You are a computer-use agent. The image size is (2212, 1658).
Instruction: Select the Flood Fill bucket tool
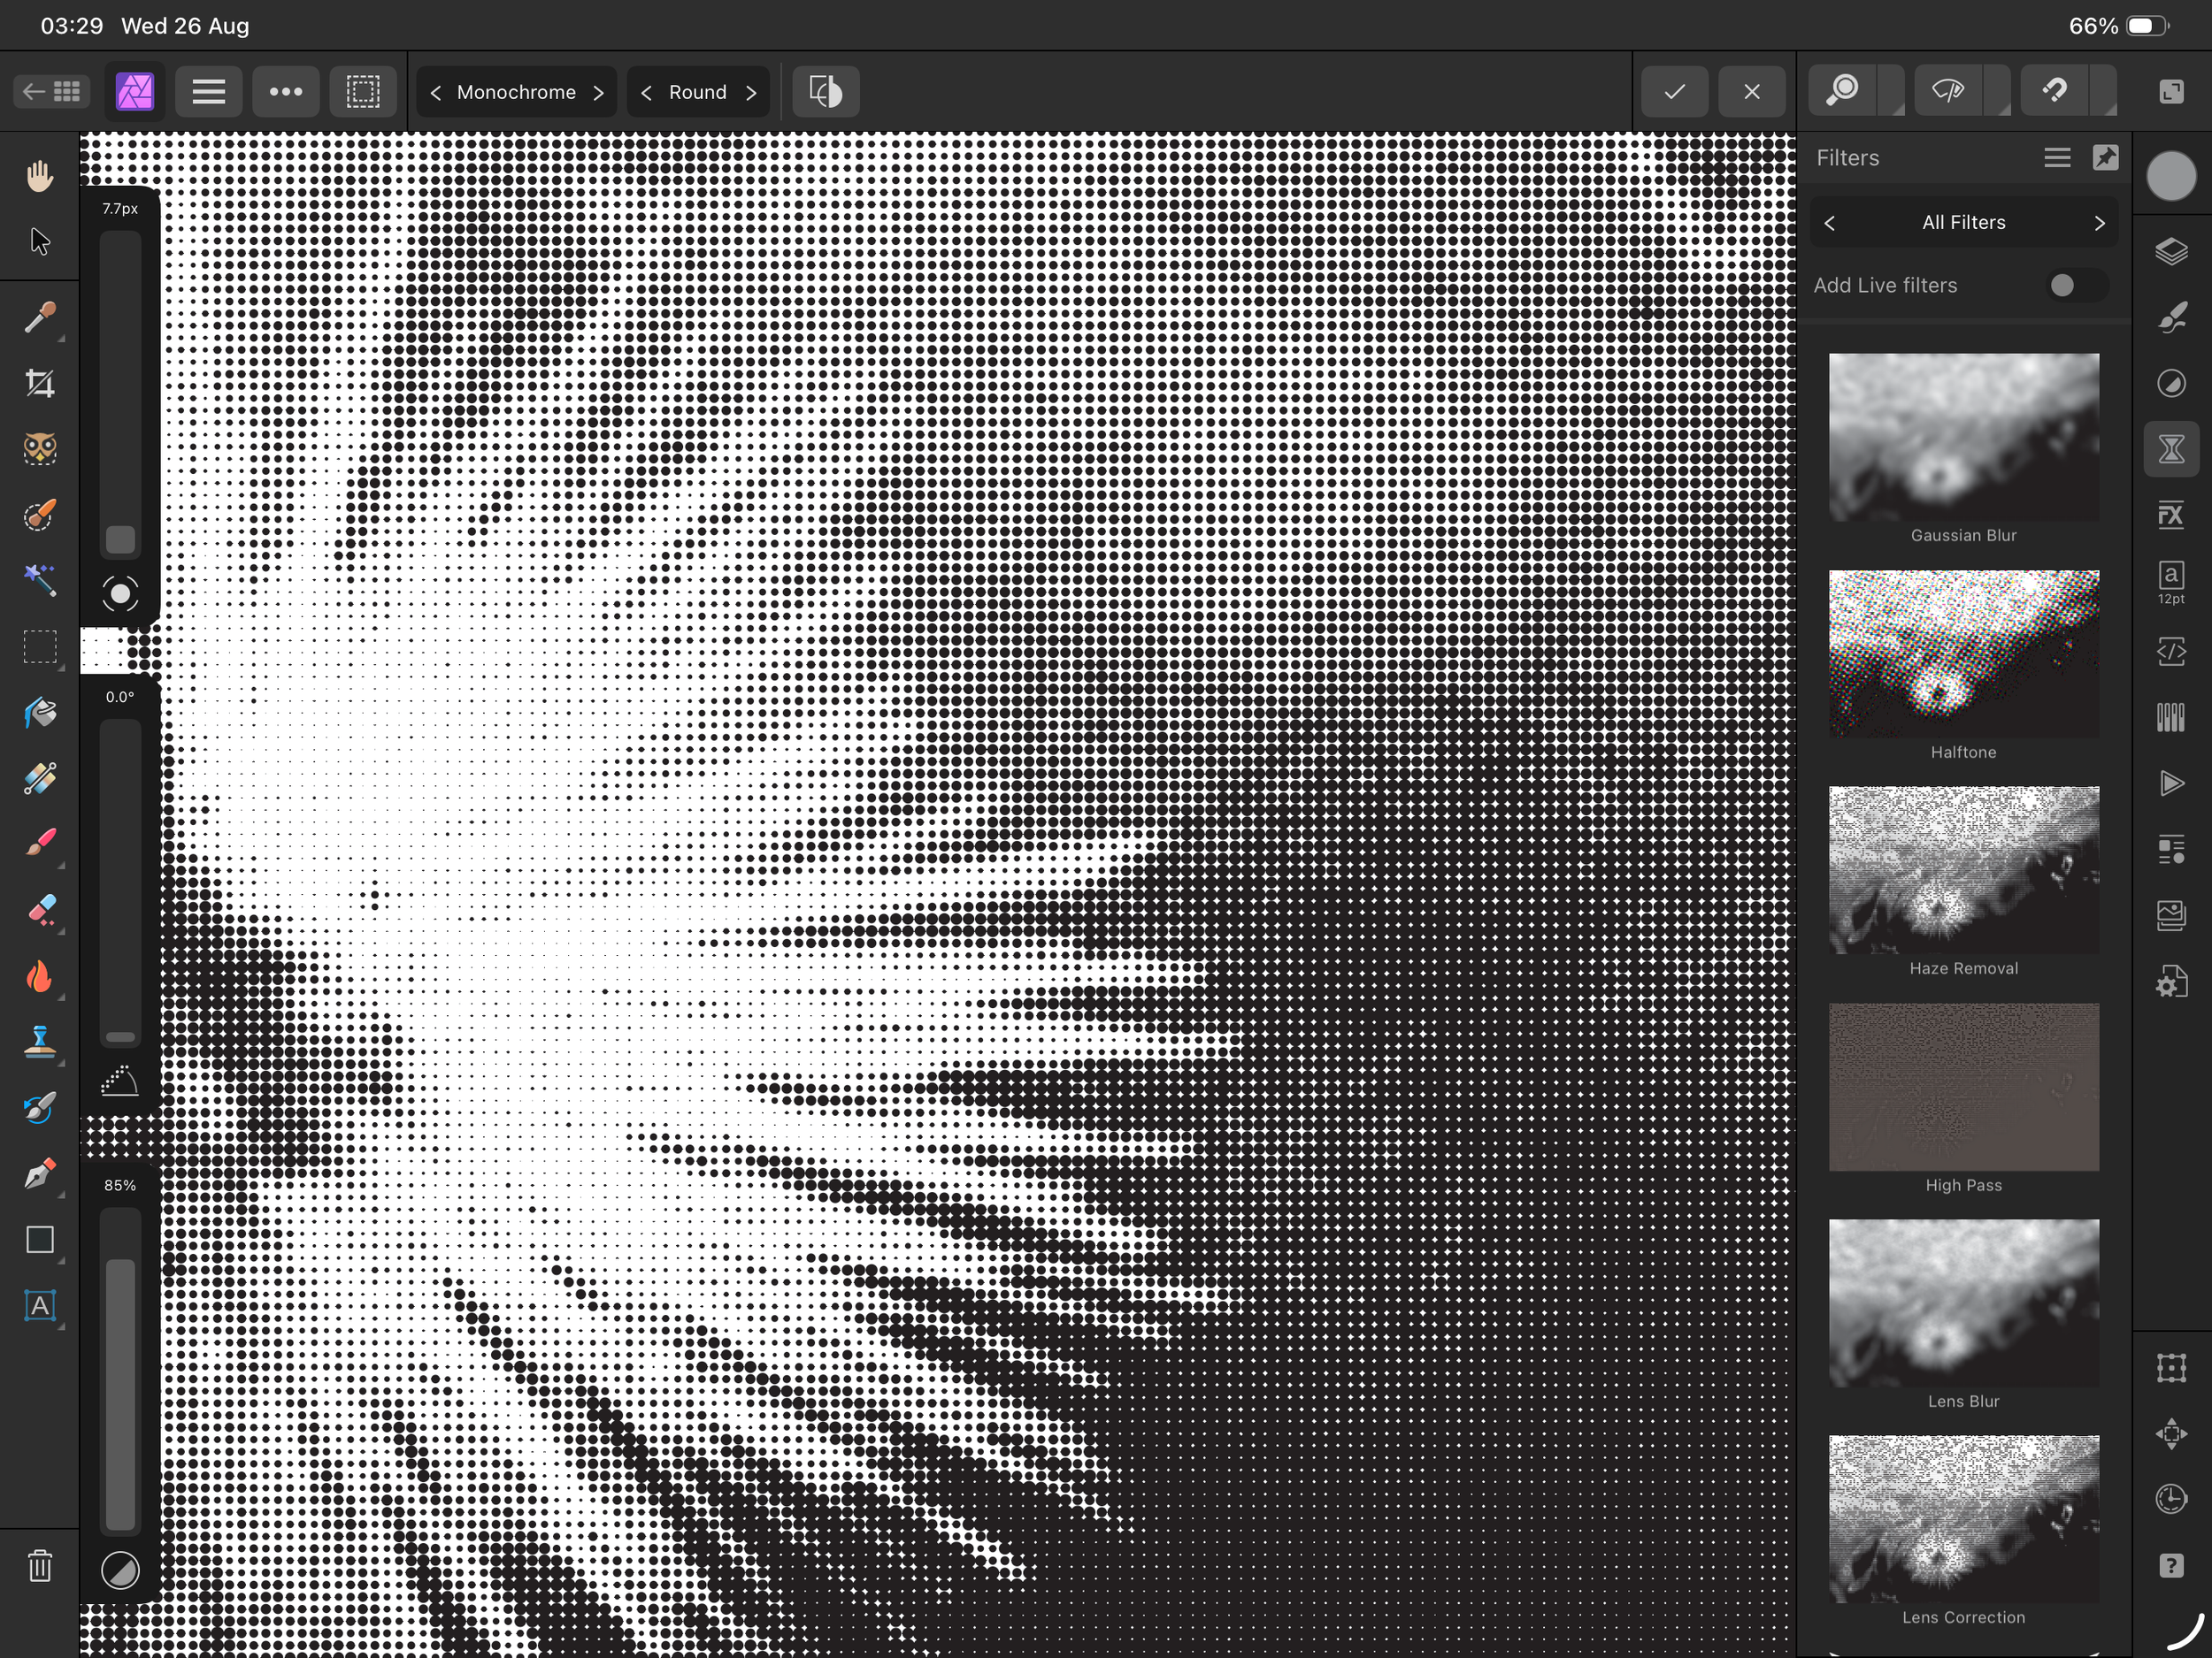(40, 713)
